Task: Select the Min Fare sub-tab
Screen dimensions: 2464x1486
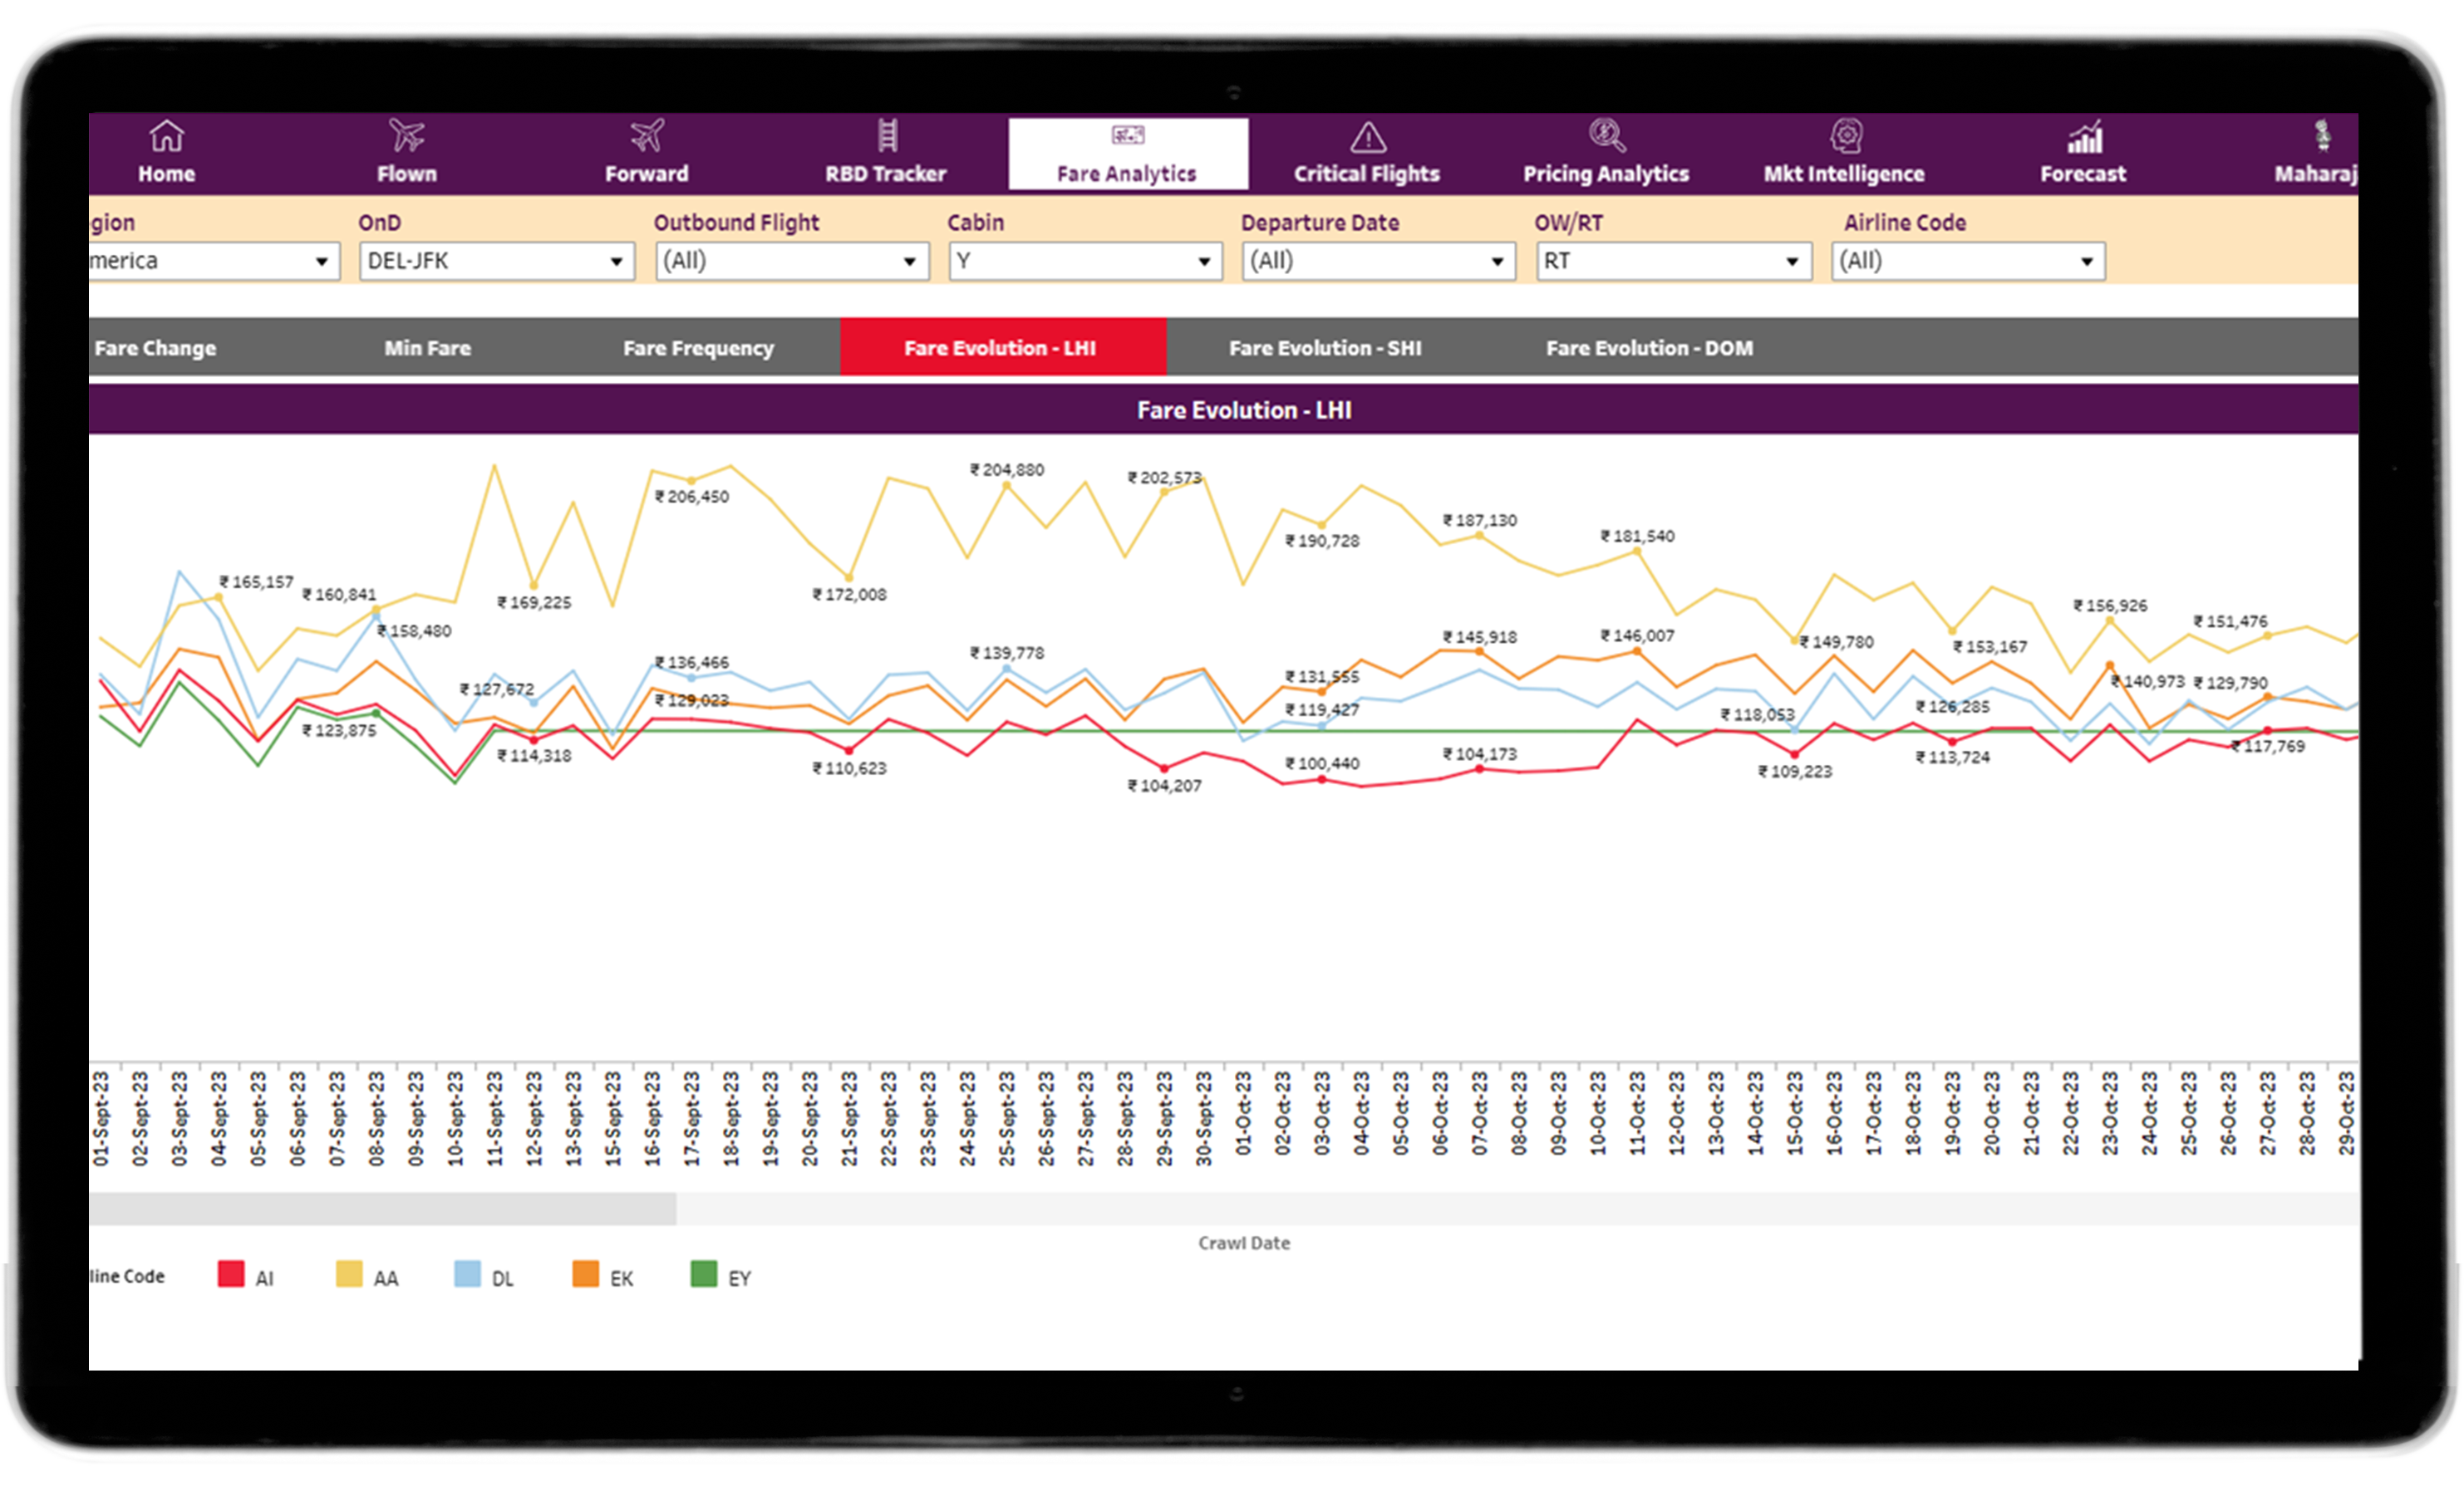Action: pyautogui.click(x=427, y=348)
